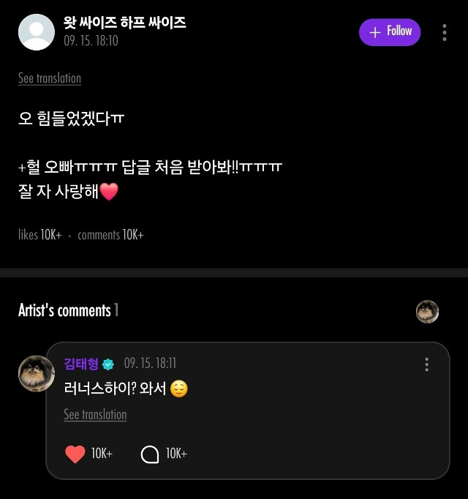Open the artist comment's more options menu
Screen dimensions: 468x499
pos(426,364)
